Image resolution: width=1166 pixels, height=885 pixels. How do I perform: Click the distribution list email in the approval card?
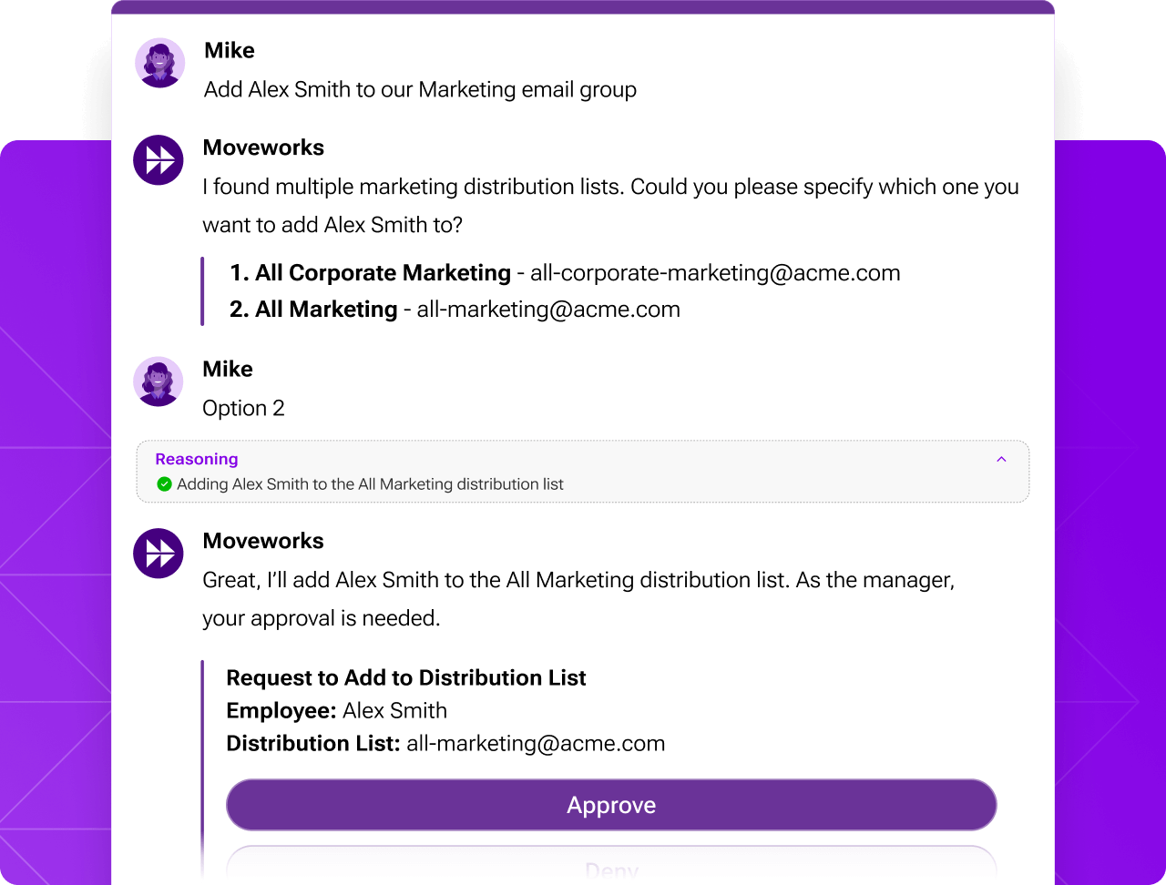click(x=535, y=743)
